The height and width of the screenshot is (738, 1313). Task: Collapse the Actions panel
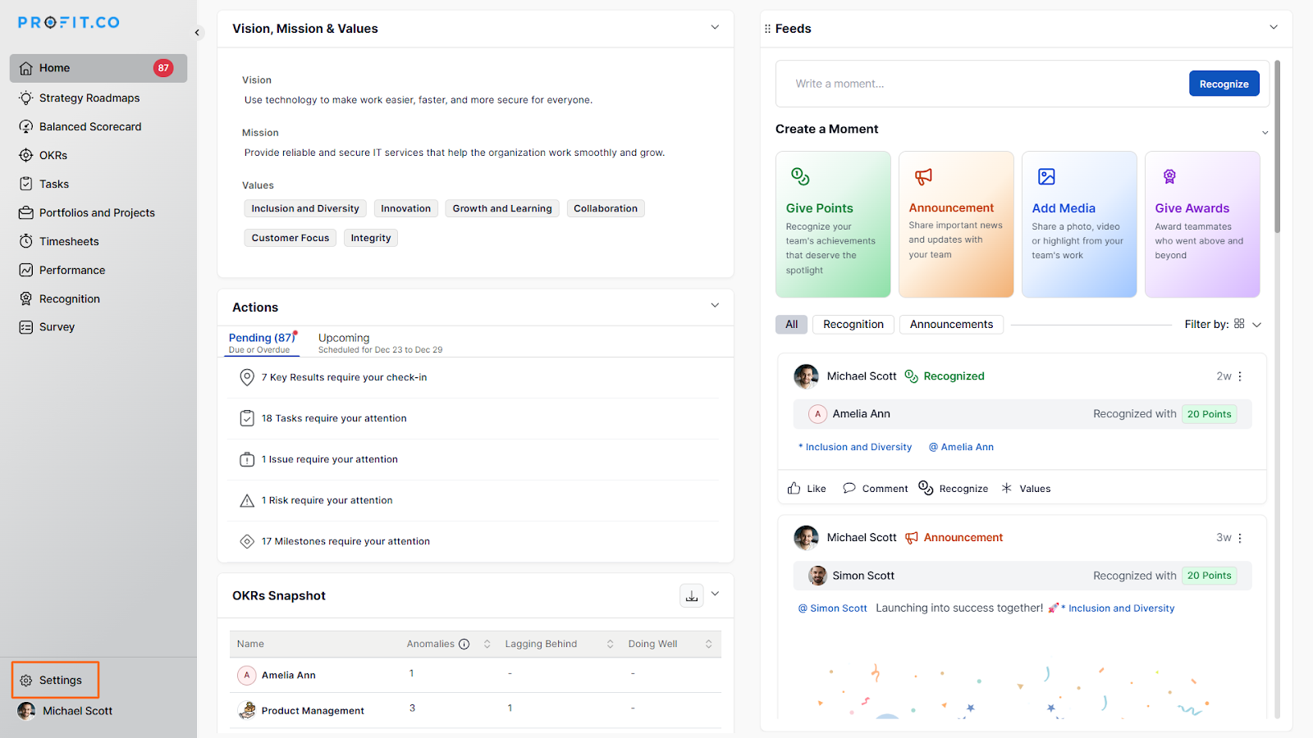[x=715, y=305]
